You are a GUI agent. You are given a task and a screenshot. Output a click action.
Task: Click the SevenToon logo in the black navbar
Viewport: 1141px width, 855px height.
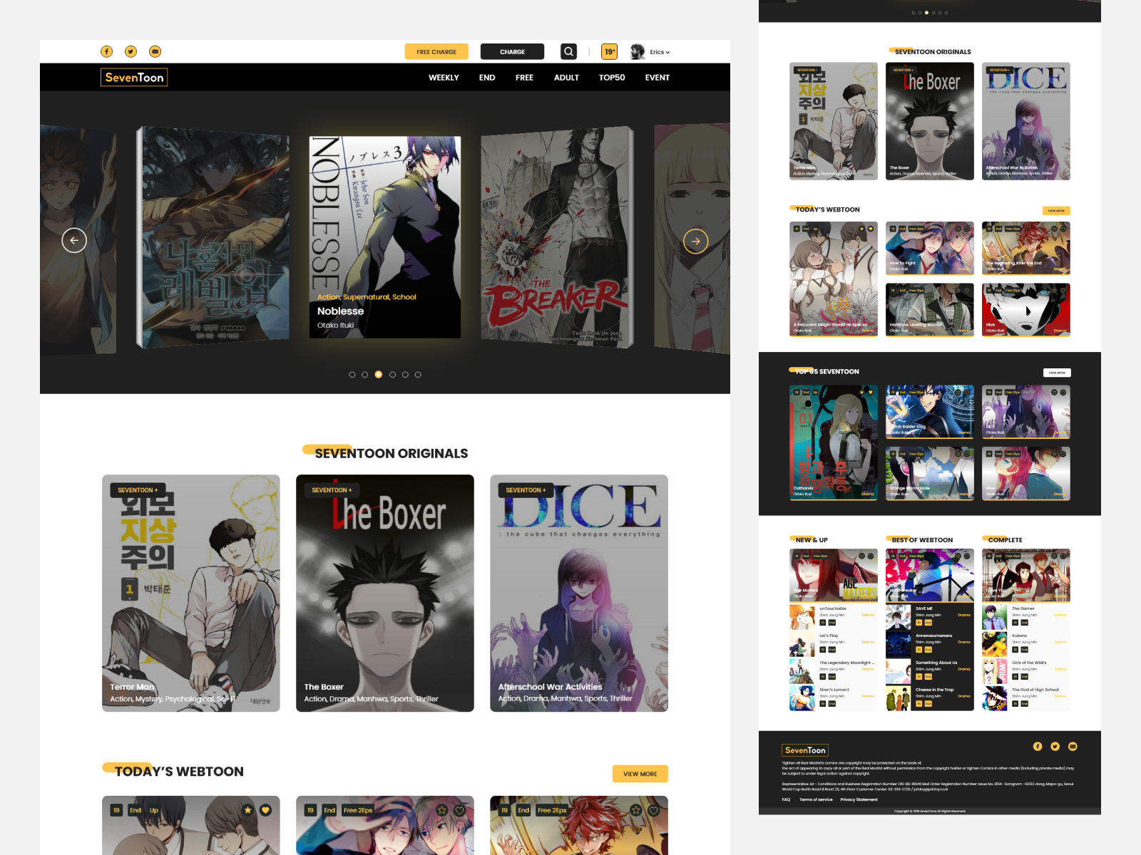134,77
